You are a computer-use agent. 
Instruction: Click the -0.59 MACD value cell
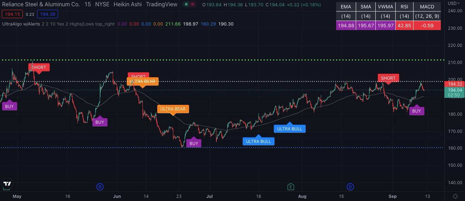click(x=427, y=25)
